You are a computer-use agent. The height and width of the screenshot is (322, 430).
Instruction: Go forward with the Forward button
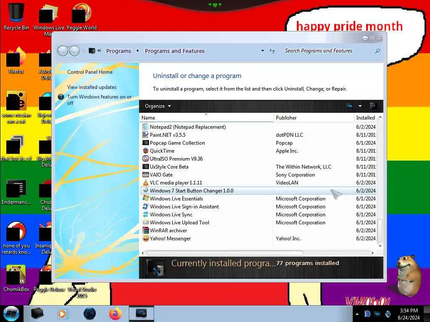[x=74, y=51]
